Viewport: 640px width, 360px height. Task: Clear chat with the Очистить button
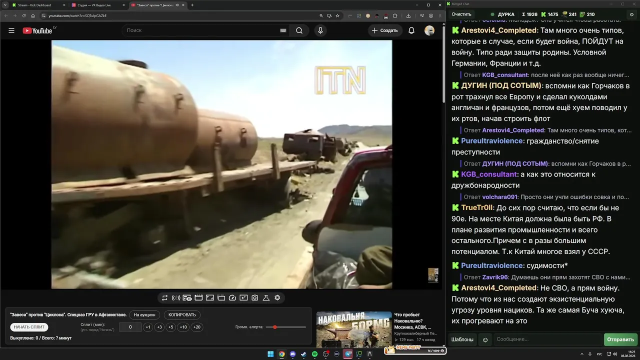pos(461,14)
